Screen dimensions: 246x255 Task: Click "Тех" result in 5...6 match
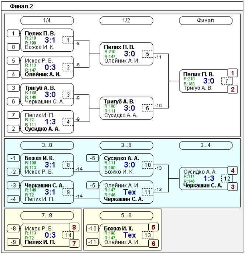129,235
